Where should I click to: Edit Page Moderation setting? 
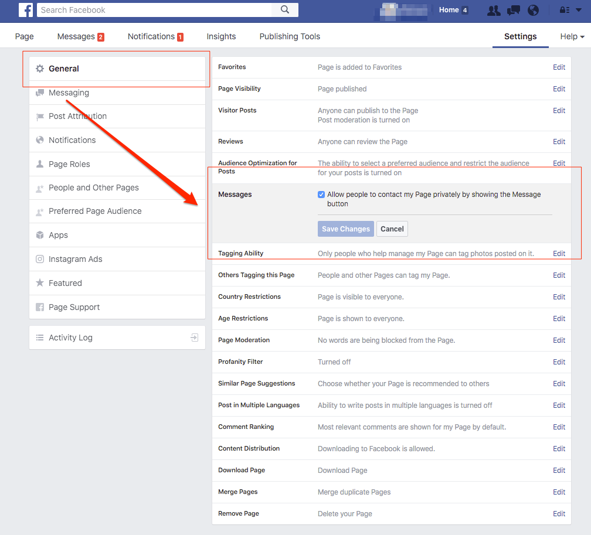point(559,340)
